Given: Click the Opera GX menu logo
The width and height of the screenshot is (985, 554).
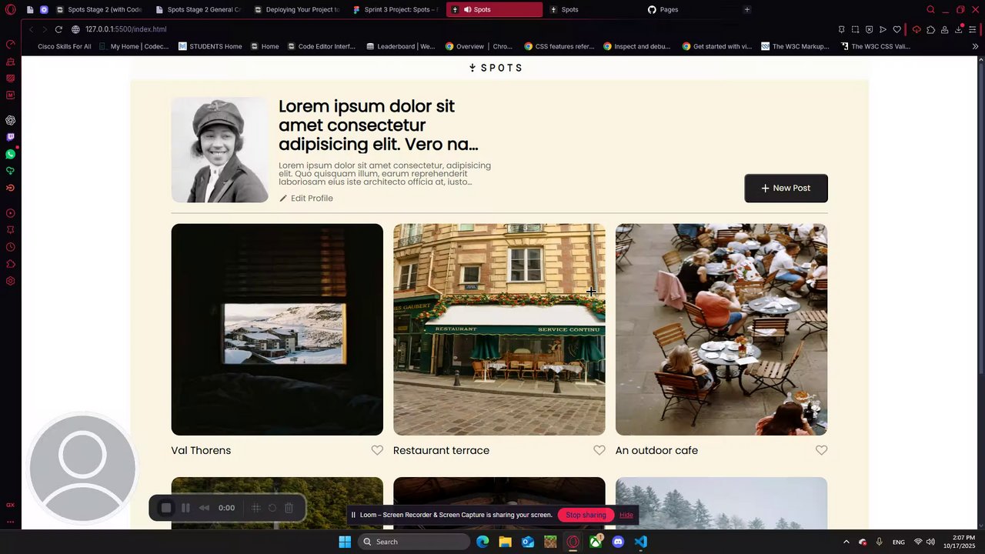Looking at the screenshot, I should pos(11,10).
